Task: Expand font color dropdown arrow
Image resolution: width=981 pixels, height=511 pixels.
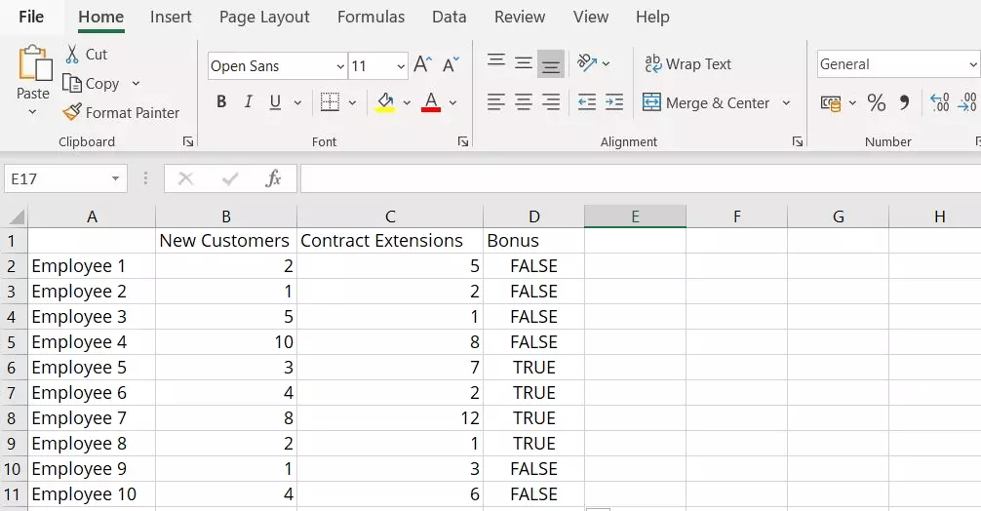Action: click(x=452, y=102)
